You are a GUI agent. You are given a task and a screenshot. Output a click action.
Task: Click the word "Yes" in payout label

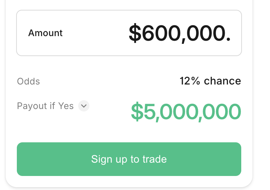[x=66, y=106]
